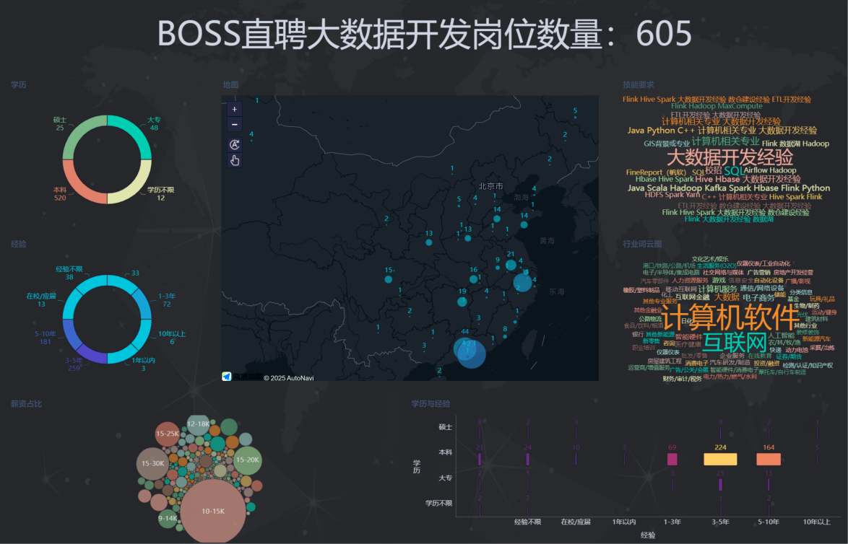848x544 pixels.
Task: Zoom out the map with the minus button
Action: [x=234, y=124]
